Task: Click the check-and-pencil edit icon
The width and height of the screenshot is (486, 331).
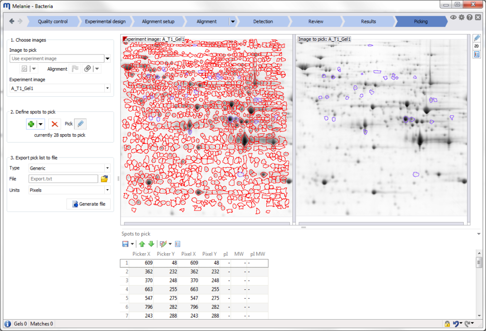Action: pos(163,244)
